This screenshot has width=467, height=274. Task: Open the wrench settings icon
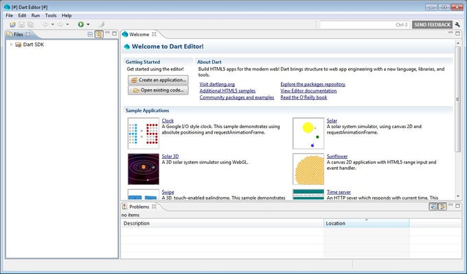pos(458,25)
